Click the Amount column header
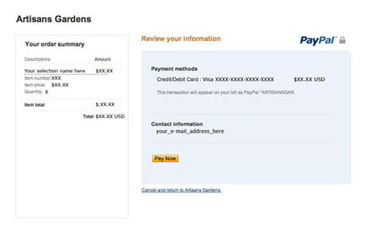 (x=102, y=59)
